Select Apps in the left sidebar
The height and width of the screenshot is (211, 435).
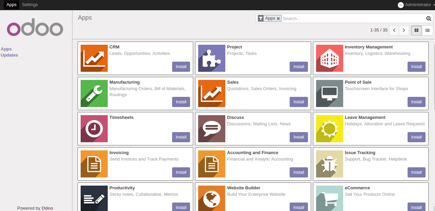6,49
